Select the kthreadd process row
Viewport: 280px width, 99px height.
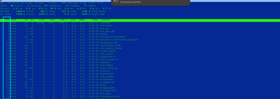tap(140, 25)
